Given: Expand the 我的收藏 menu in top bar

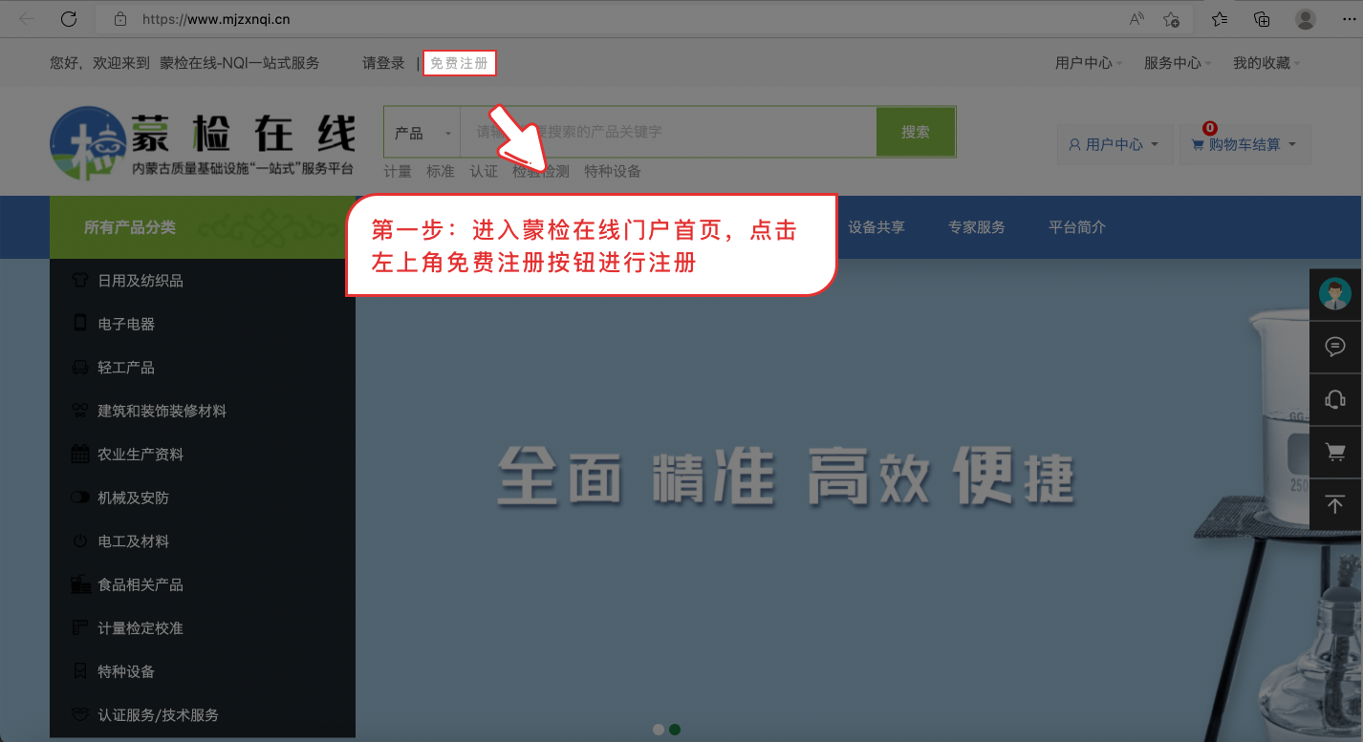Looking at the screenshot, I should 1266,63.
